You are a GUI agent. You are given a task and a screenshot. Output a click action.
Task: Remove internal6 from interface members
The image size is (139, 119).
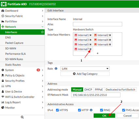(110, 45)
